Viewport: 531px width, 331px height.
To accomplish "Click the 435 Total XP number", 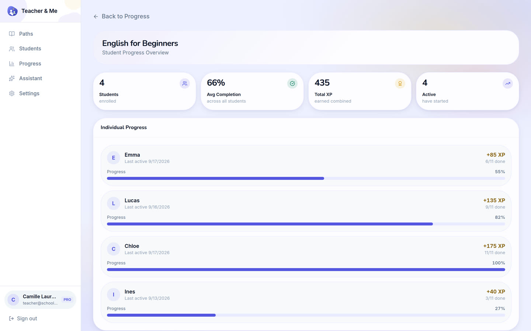I will pyautogui.click(x=322, y=83).
